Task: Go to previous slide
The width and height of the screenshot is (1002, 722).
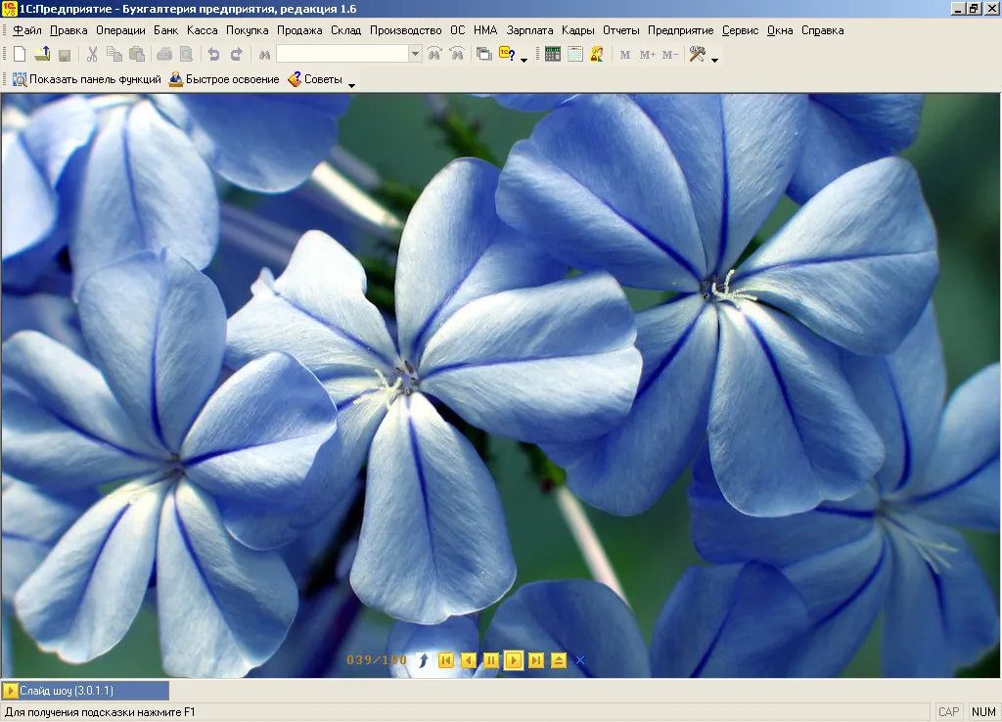Action: (469, 660)
